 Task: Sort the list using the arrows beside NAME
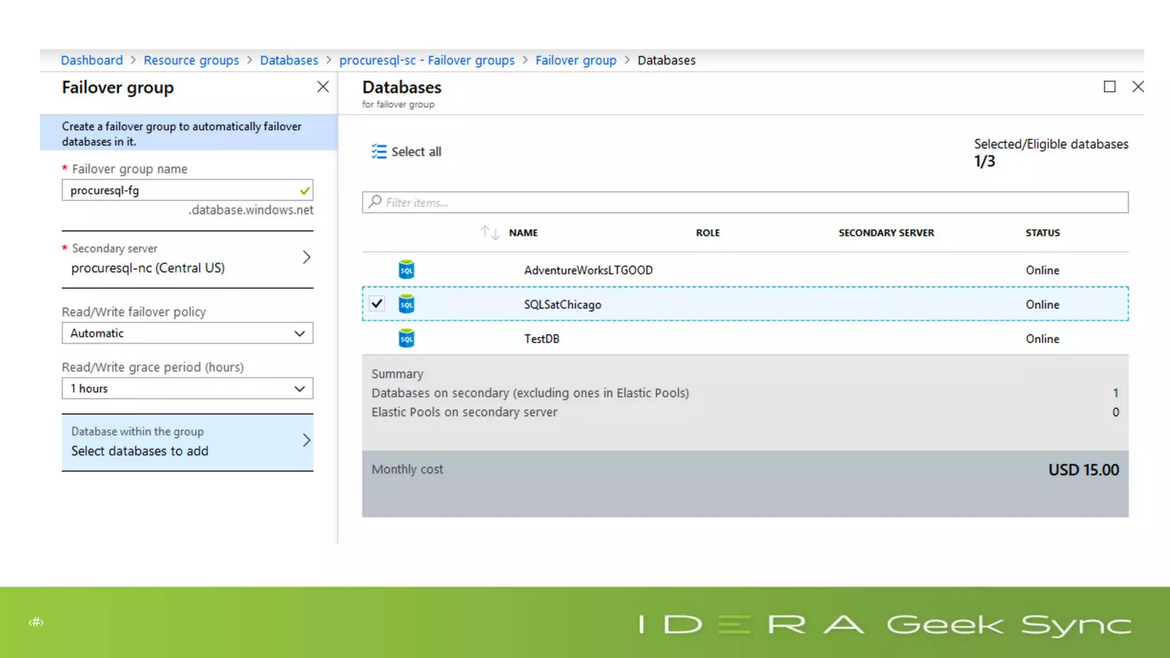[490, 232]
